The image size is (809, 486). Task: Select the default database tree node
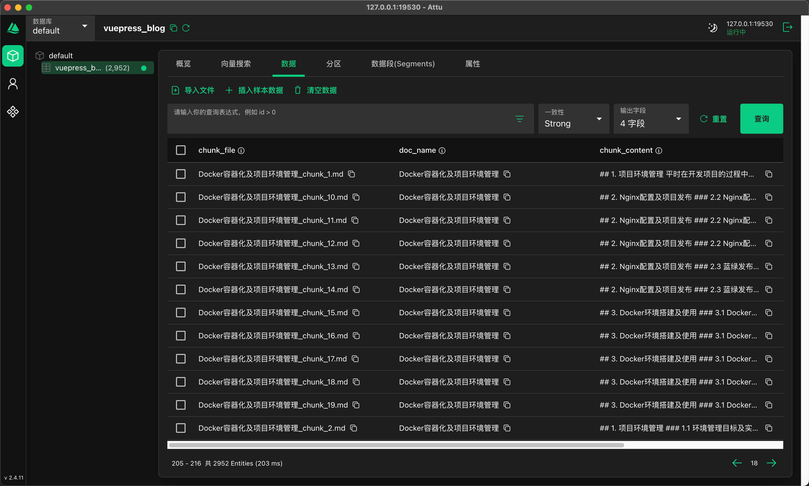coord(61,56)
